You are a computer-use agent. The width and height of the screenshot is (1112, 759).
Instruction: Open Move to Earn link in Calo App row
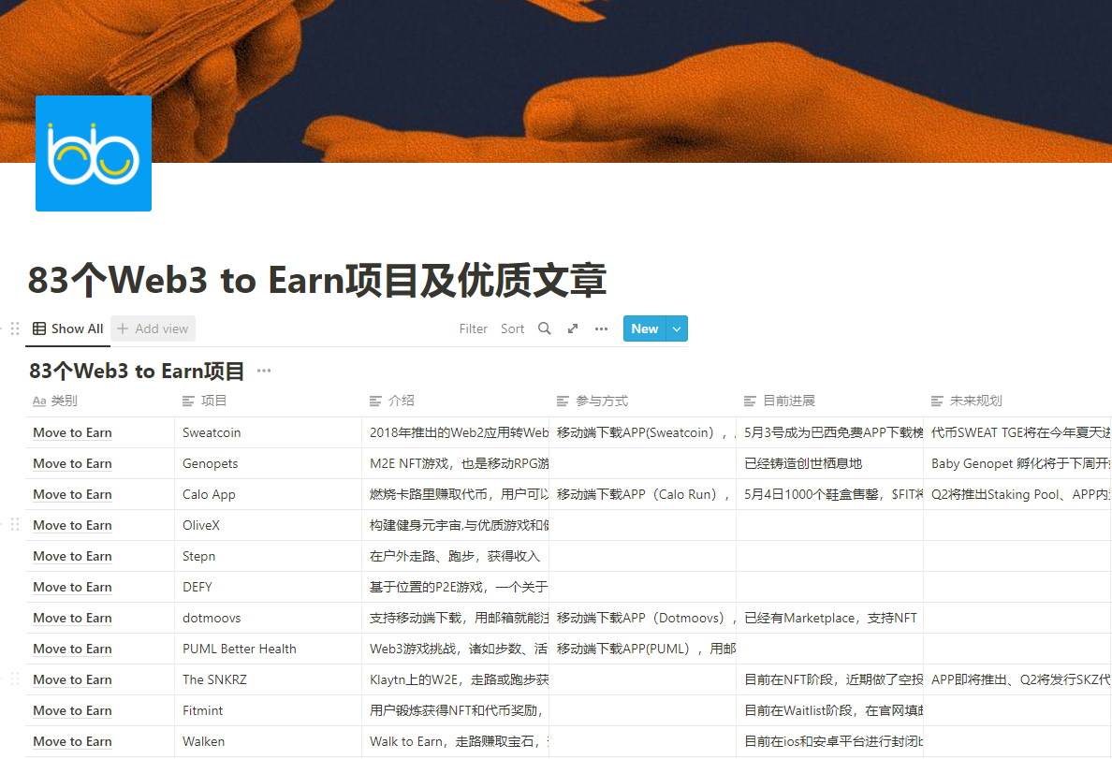(x=72, y=494)
